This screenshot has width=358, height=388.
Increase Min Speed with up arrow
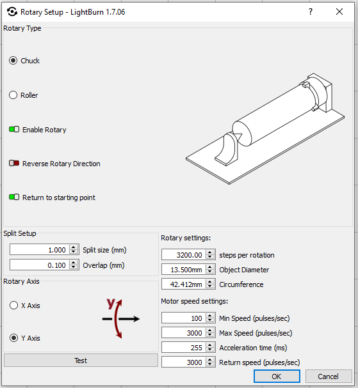[210, 315]
